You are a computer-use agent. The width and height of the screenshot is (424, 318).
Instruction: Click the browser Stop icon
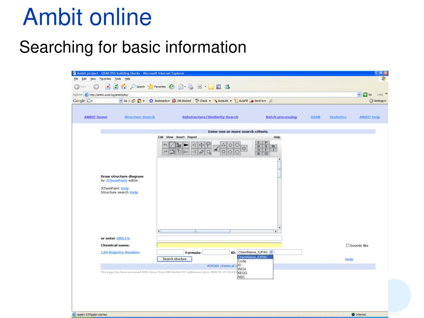pyautogui.click(x=108, y=87)
